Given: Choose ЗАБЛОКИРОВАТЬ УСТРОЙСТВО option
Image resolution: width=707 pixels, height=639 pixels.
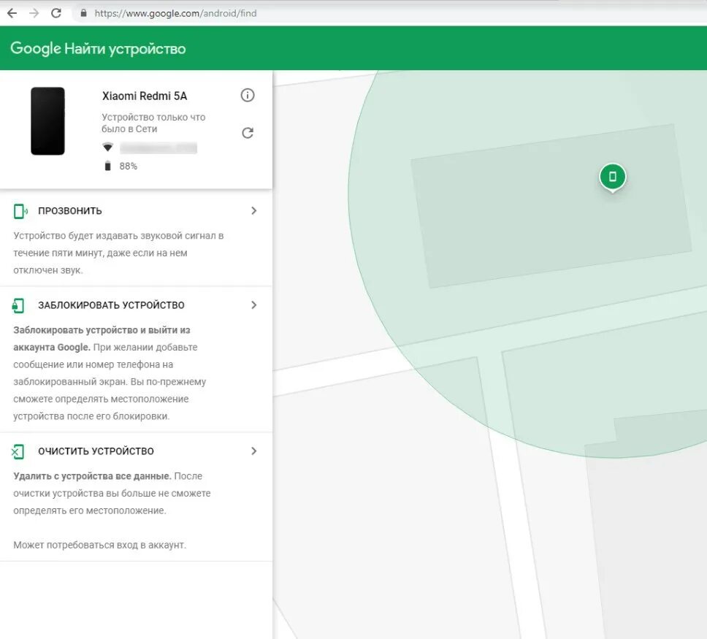Looking at the screenshot, I should pyautogui.click(x=111, y=305).
